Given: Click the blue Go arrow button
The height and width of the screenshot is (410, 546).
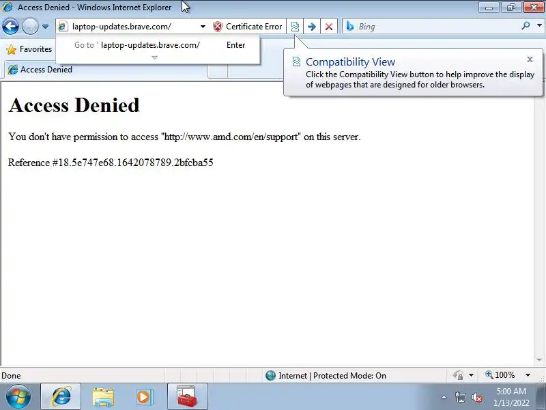Looking at the screenshot, I should click(312, 27).
